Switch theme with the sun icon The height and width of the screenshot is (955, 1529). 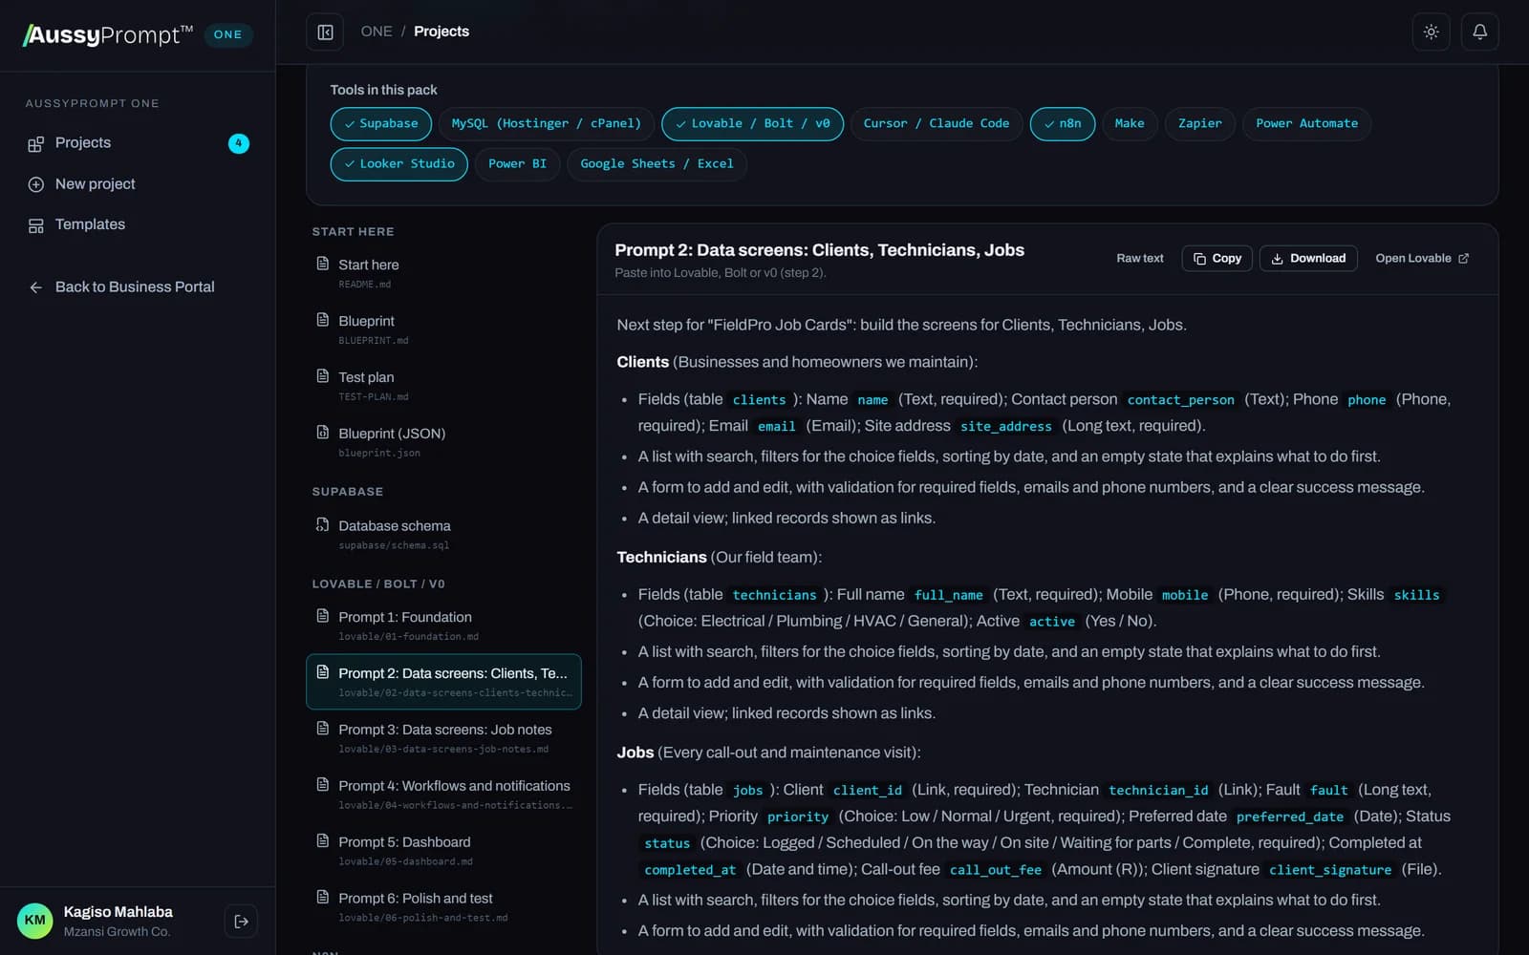(x=1431, y=32)
